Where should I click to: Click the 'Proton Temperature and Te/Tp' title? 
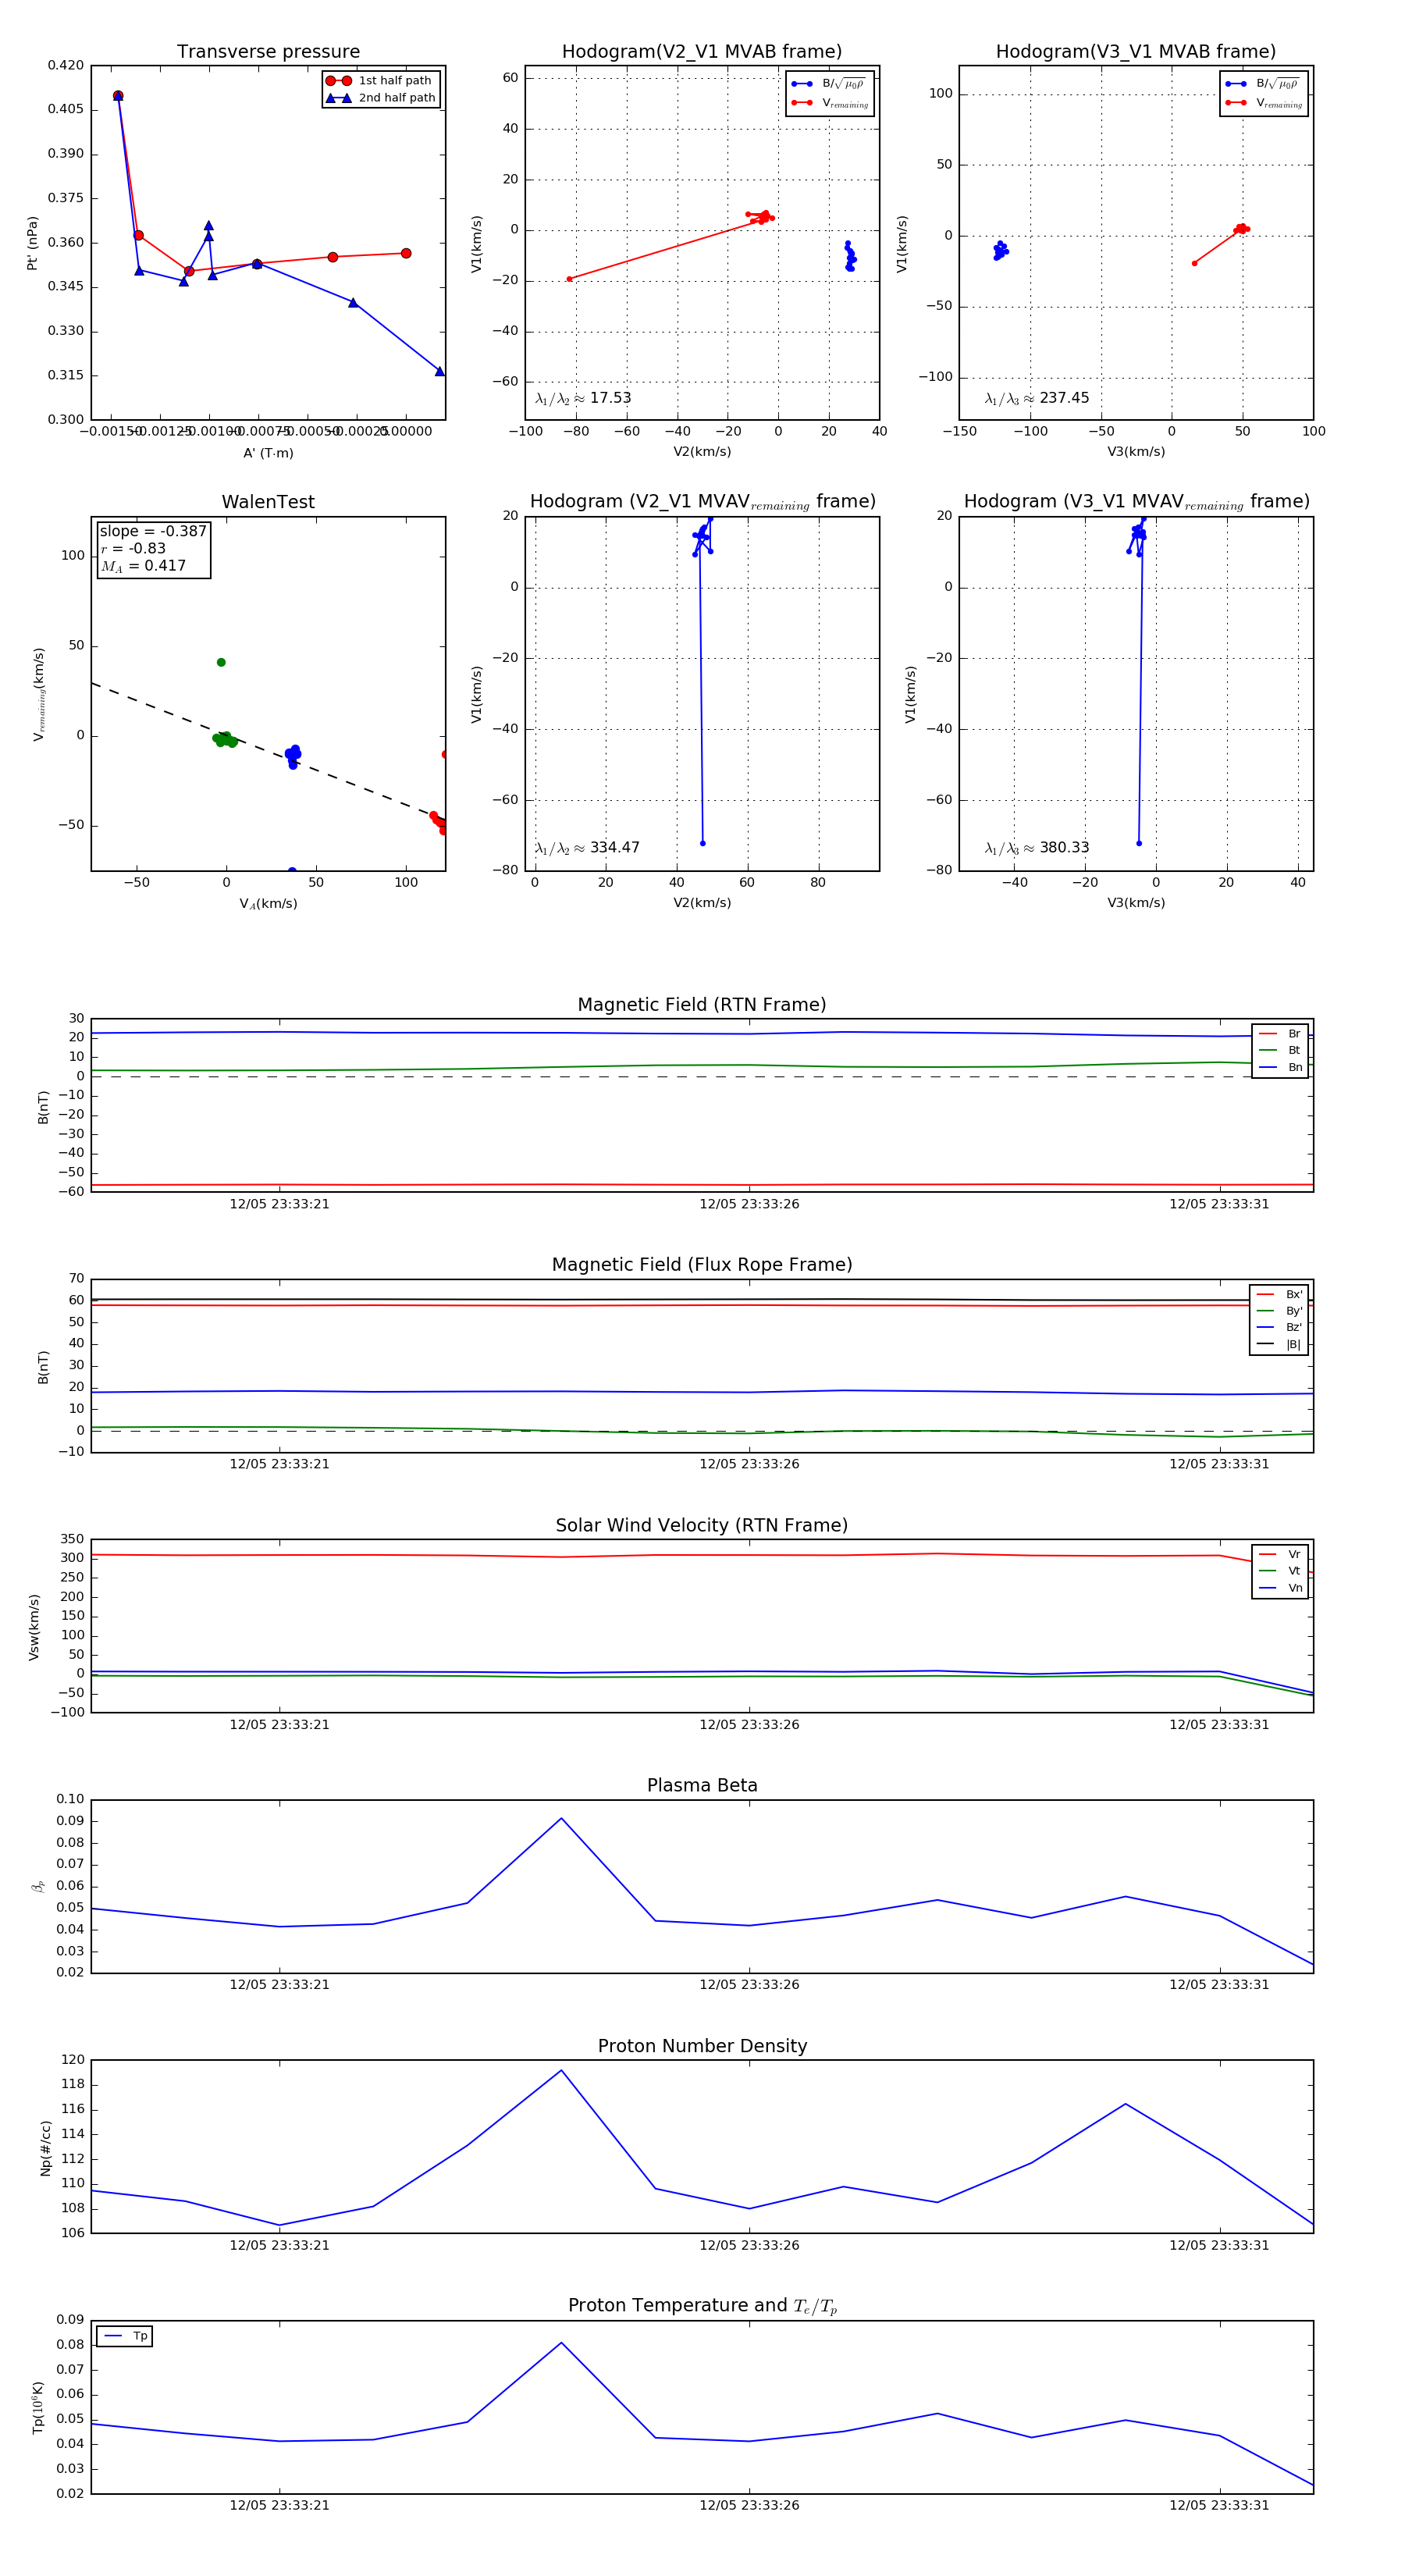click(702, 2306)
